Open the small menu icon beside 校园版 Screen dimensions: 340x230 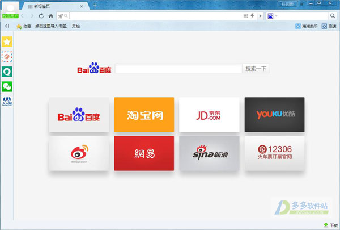pos(301,4)
